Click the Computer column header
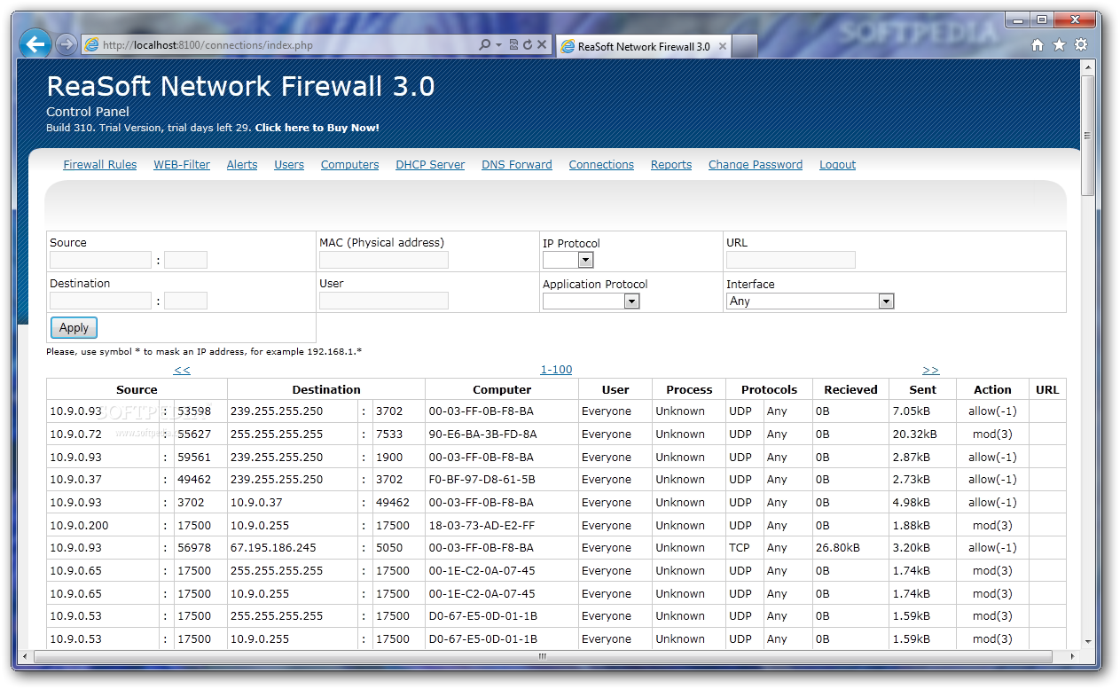Image resolution: width=1120 pixels, height=689 pixels. (x=502, y=389)
